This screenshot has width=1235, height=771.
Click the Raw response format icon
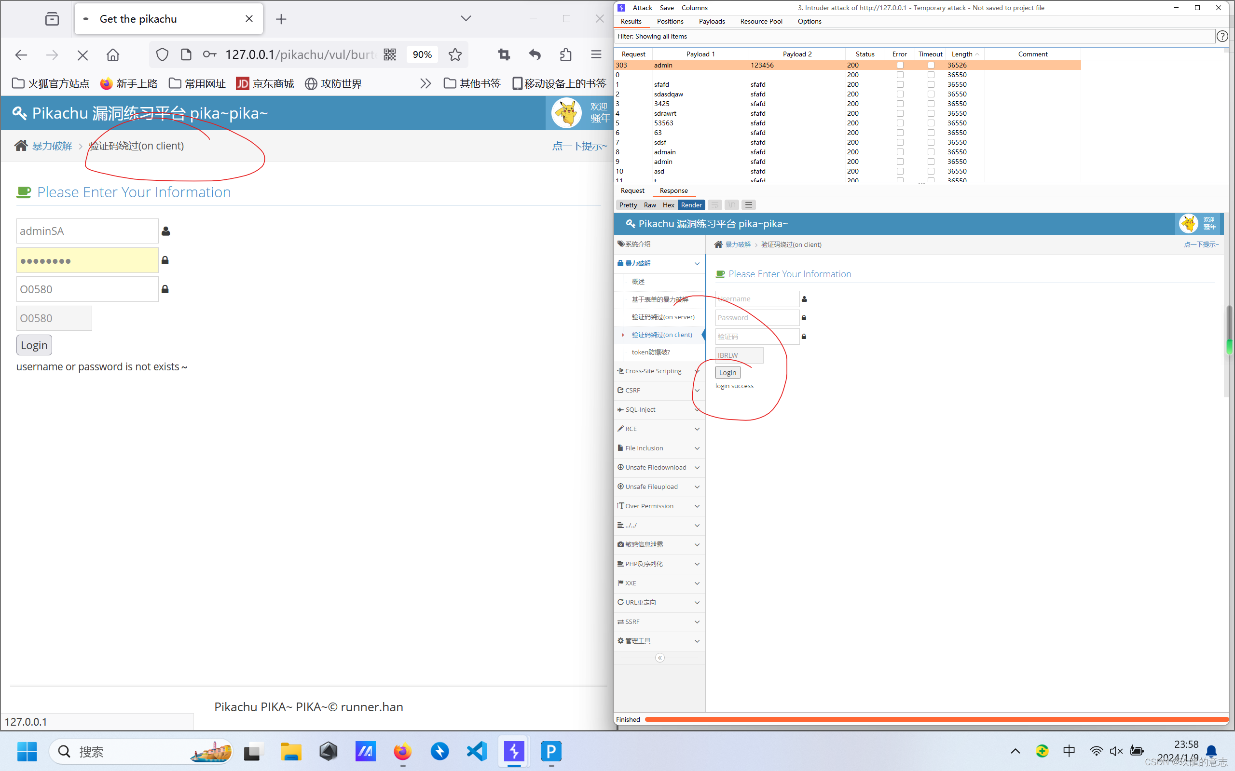tap(650, 205)
